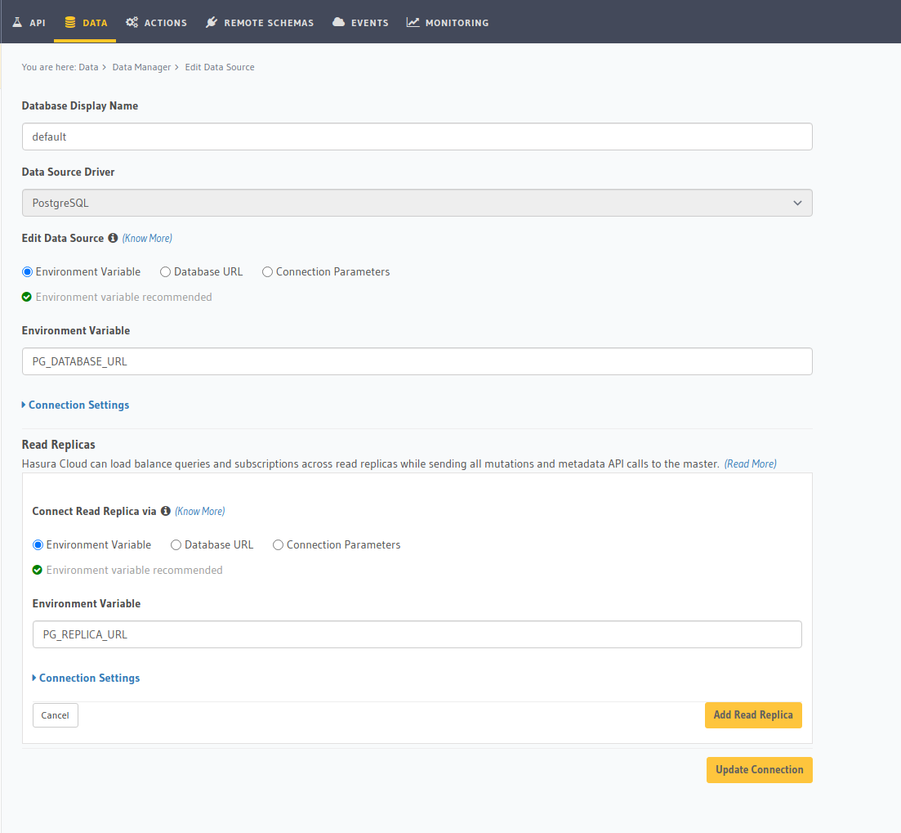Expand Connection Settings under the replica
This screenshot has height=833, width=901.
coord(86,678)
